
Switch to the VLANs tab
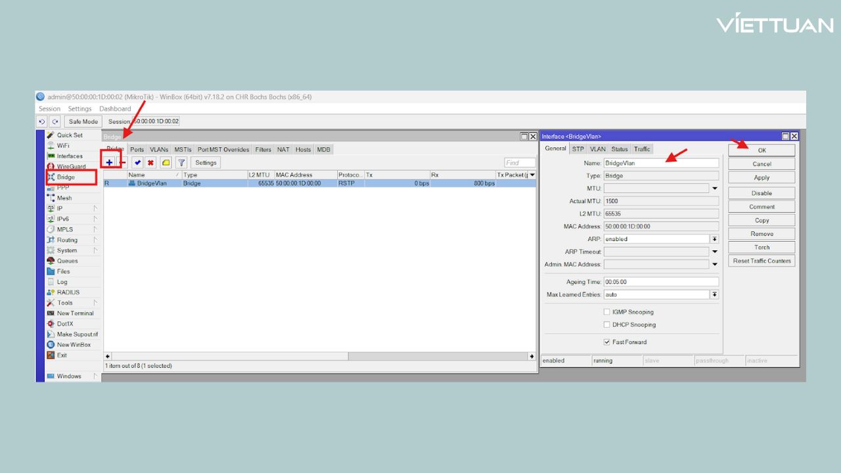point(158,150)
